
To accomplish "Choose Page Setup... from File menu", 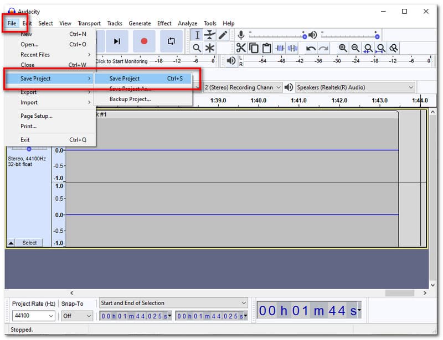I will (x=51, y=116).
